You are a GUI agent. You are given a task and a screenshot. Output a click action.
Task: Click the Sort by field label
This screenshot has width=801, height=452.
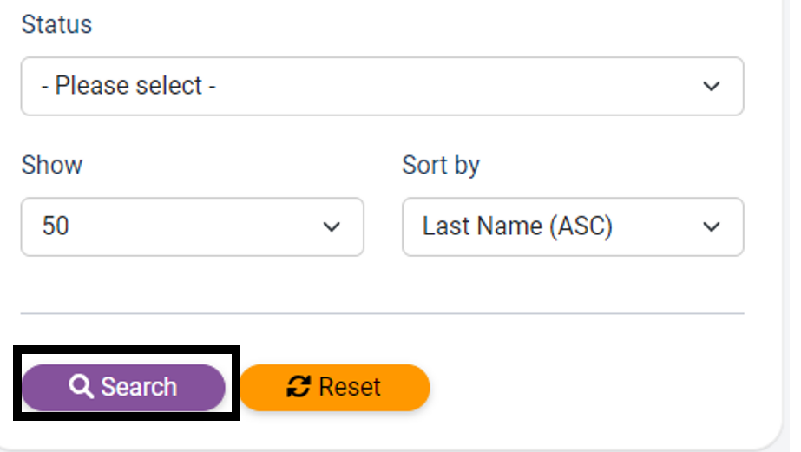click(x=441, y=166)
